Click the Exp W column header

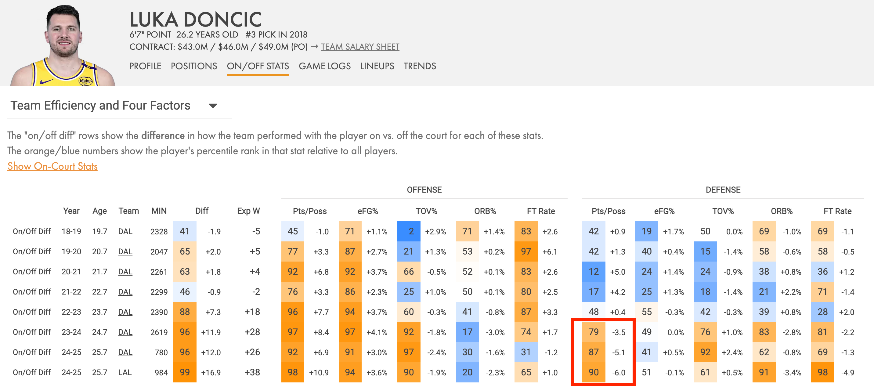click(x=248, y=211)
